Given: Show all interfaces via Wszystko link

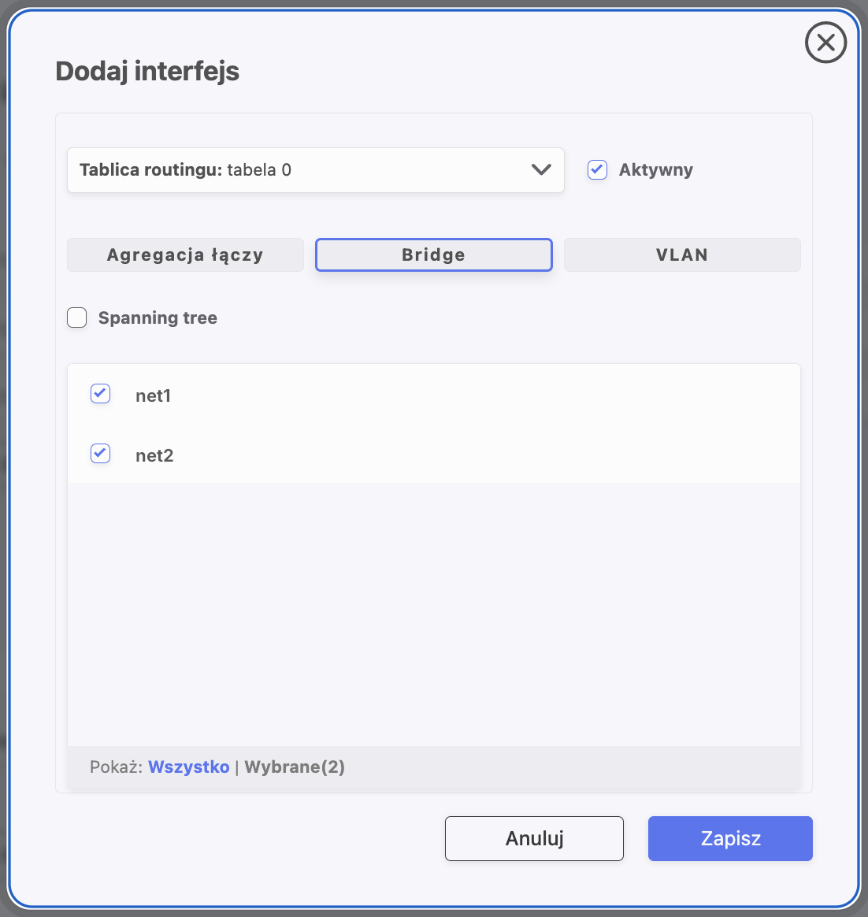Looking at the screenshot, I should point(189,767).
